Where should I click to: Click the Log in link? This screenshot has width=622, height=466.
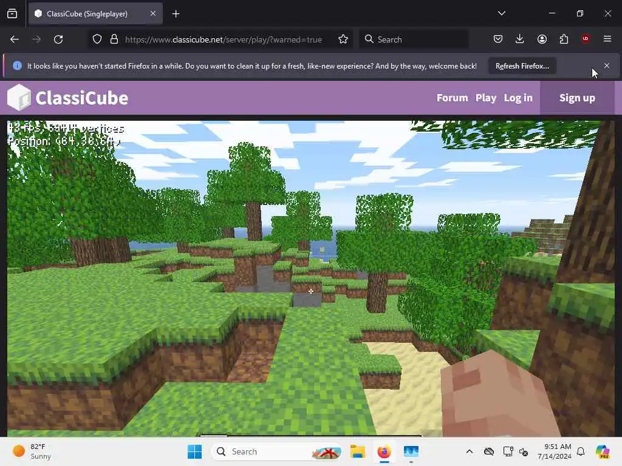(518, 98)
